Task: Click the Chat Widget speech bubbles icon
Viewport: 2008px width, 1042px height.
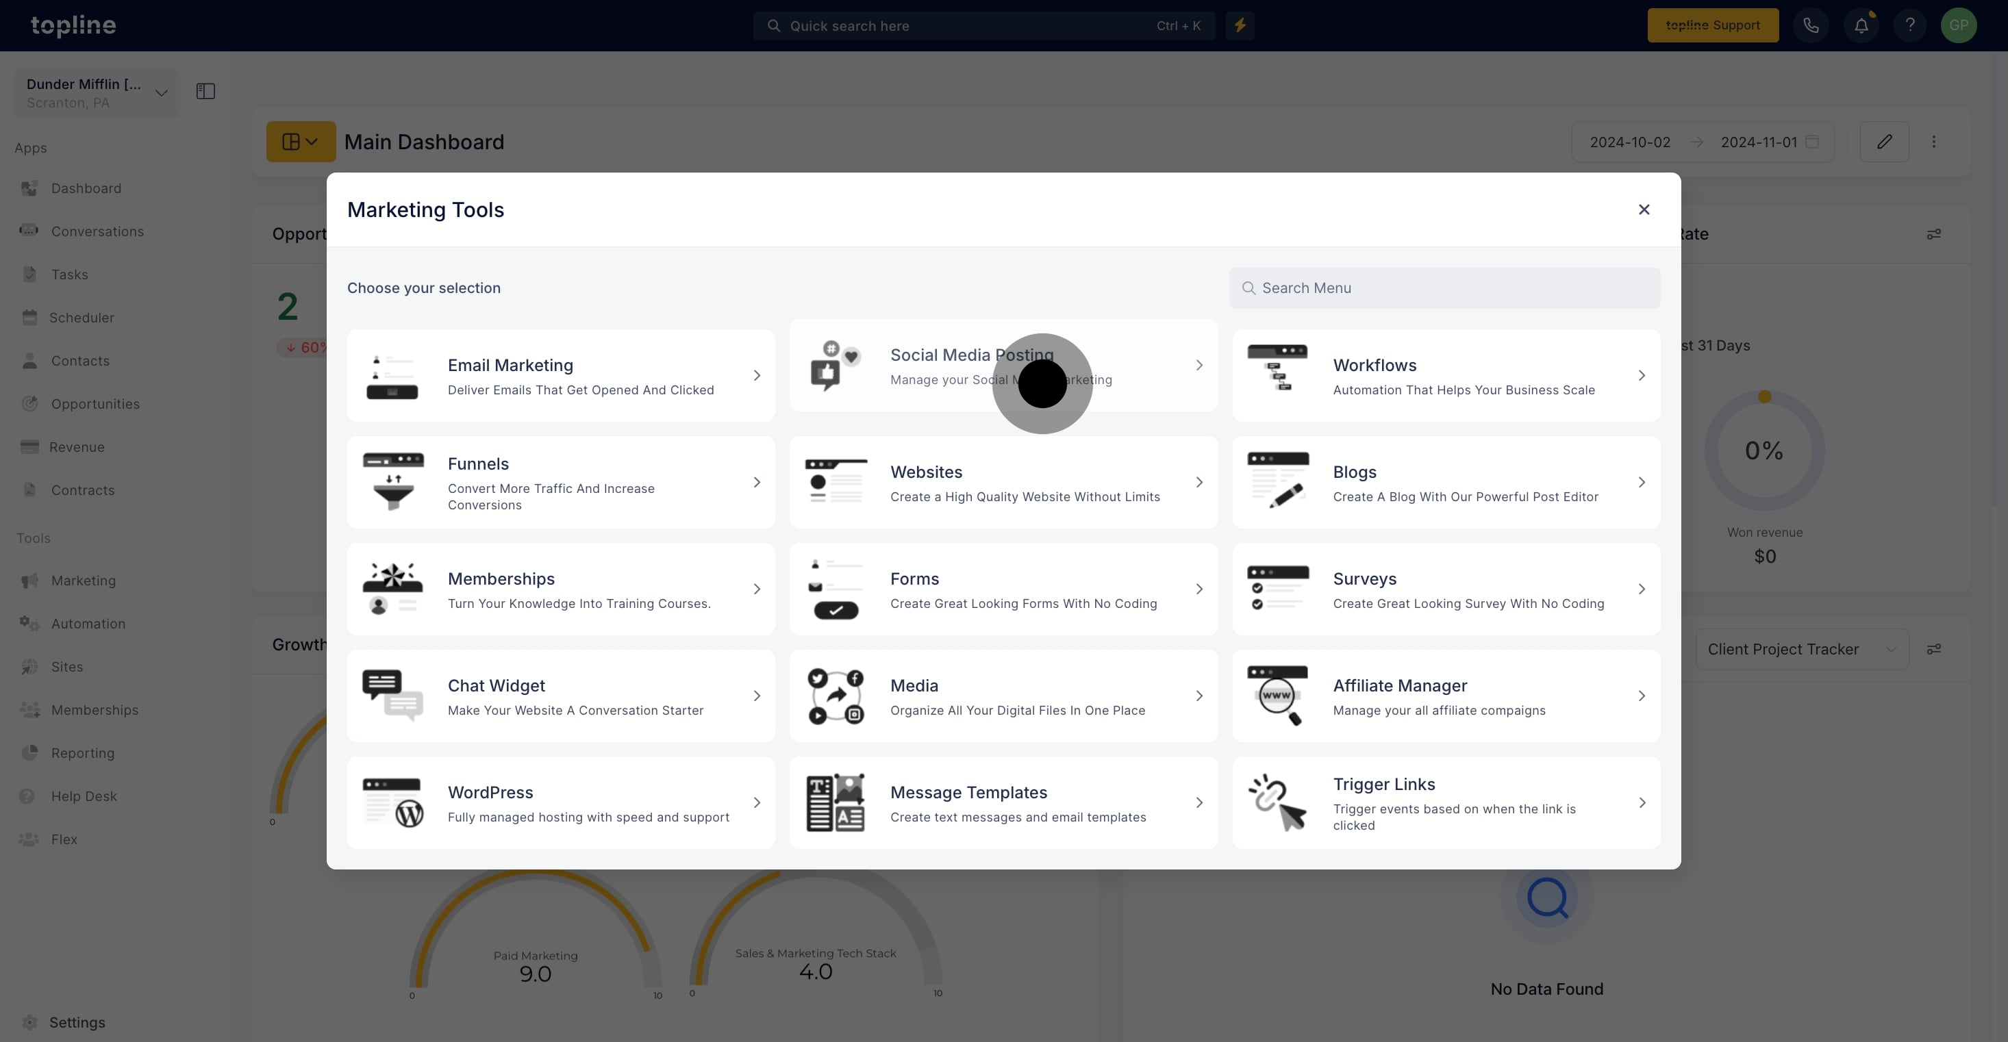Action: pos(392,695)
